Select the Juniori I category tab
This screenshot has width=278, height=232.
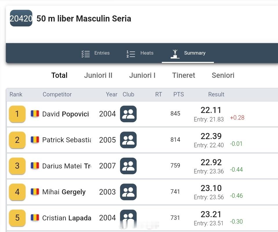(x=142, y=75)
